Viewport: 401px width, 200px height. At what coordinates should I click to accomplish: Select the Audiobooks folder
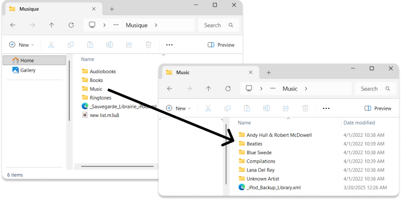pos(99,71)
